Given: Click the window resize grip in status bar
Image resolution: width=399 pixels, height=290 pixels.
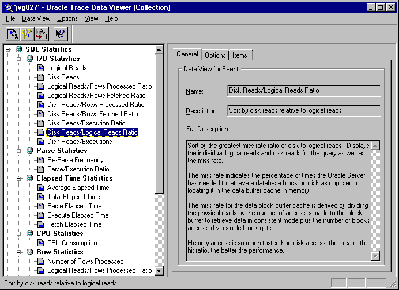Looking at the screenshot, I should tap(393, 283).
